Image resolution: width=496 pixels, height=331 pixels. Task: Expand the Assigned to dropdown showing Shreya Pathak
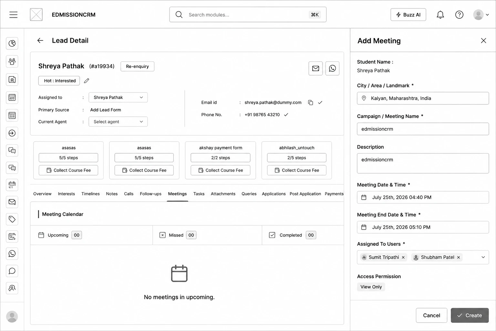[118, 97]
